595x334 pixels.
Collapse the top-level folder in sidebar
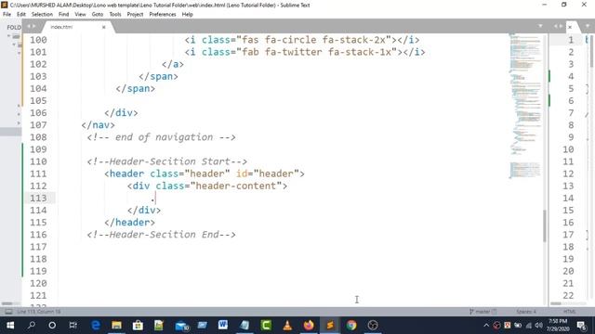coord(8,36)
